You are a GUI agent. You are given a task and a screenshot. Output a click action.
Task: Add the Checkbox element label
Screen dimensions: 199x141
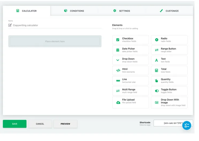[x=128, y=38]
